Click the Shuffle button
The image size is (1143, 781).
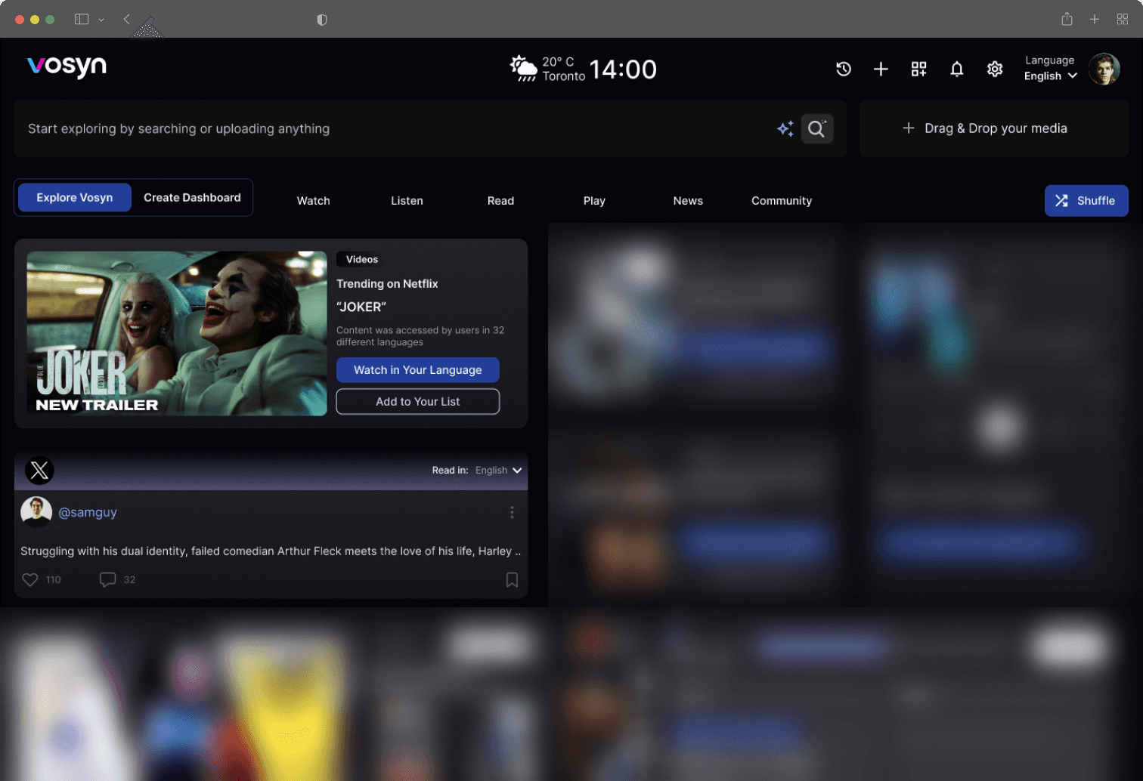pyautogui.click(x=1086, y=201)
